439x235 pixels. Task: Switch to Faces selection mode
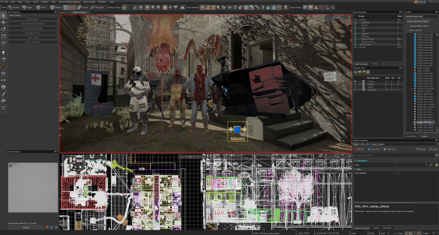click(43, 7)
